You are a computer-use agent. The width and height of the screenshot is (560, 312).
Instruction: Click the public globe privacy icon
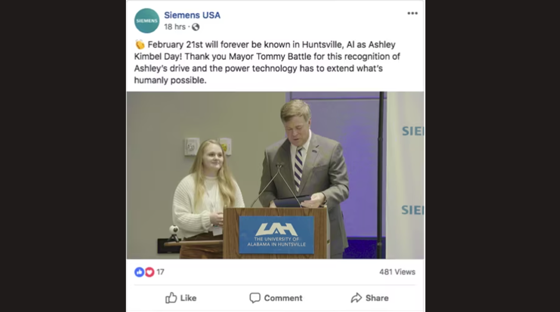tap(196, 27)
